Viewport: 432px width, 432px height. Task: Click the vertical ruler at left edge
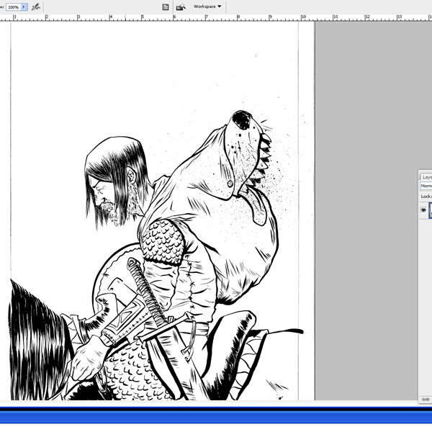pos(3,216)
